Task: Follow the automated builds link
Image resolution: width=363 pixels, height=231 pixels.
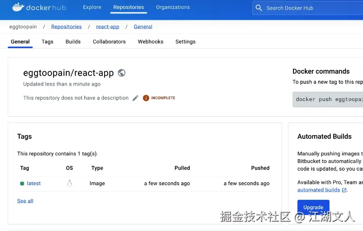Action: click(x=319, y=190)
